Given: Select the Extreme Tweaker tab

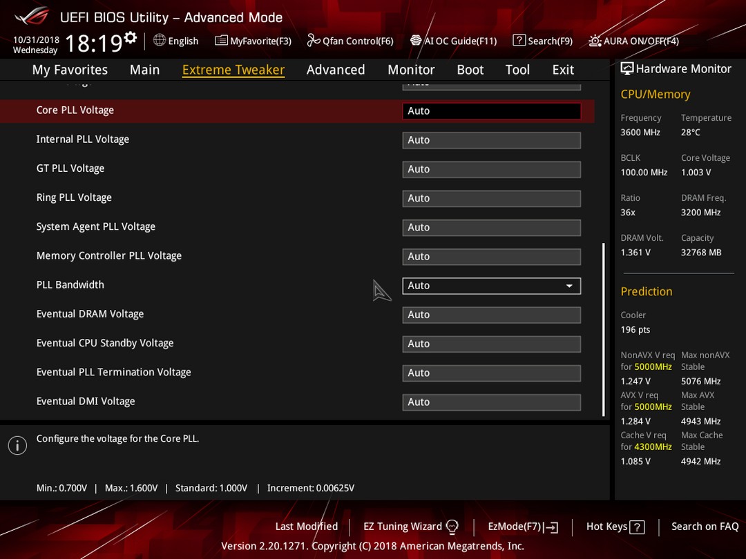Looking at the screenshot, I should click(x=233, y=70).
